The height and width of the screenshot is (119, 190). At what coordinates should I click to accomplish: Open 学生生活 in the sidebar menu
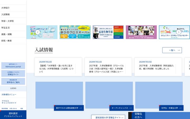[x=13, y=28]
